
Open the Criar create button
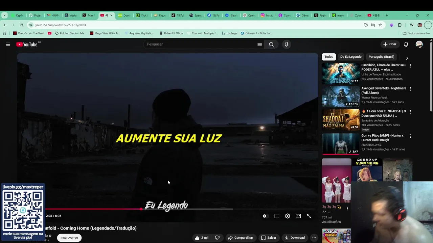coord(389,44)
